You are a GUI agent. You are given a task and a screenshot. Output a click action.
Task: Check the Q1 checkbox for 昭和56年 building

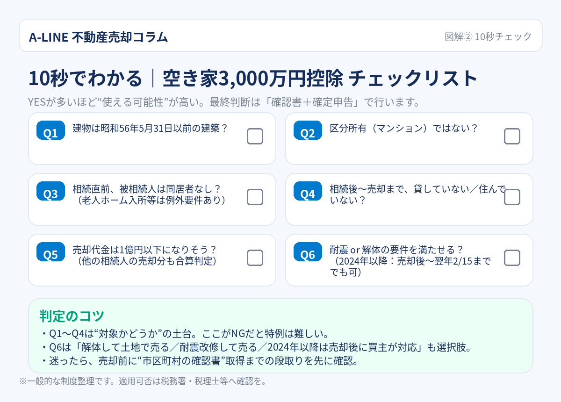(x=255, y=136)
